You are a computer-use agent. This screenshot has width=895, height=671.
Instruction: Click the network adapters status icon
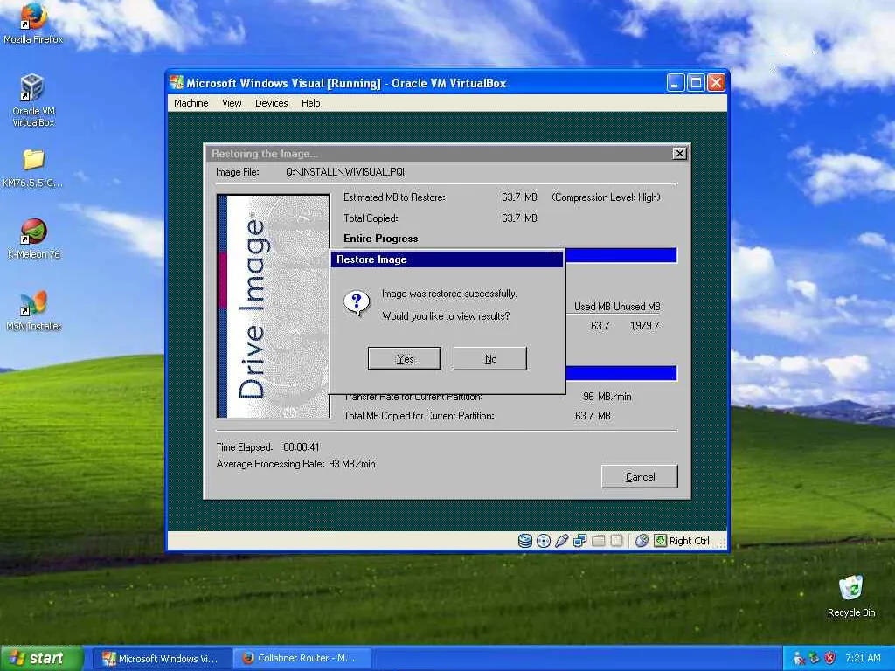click(580, 540)
